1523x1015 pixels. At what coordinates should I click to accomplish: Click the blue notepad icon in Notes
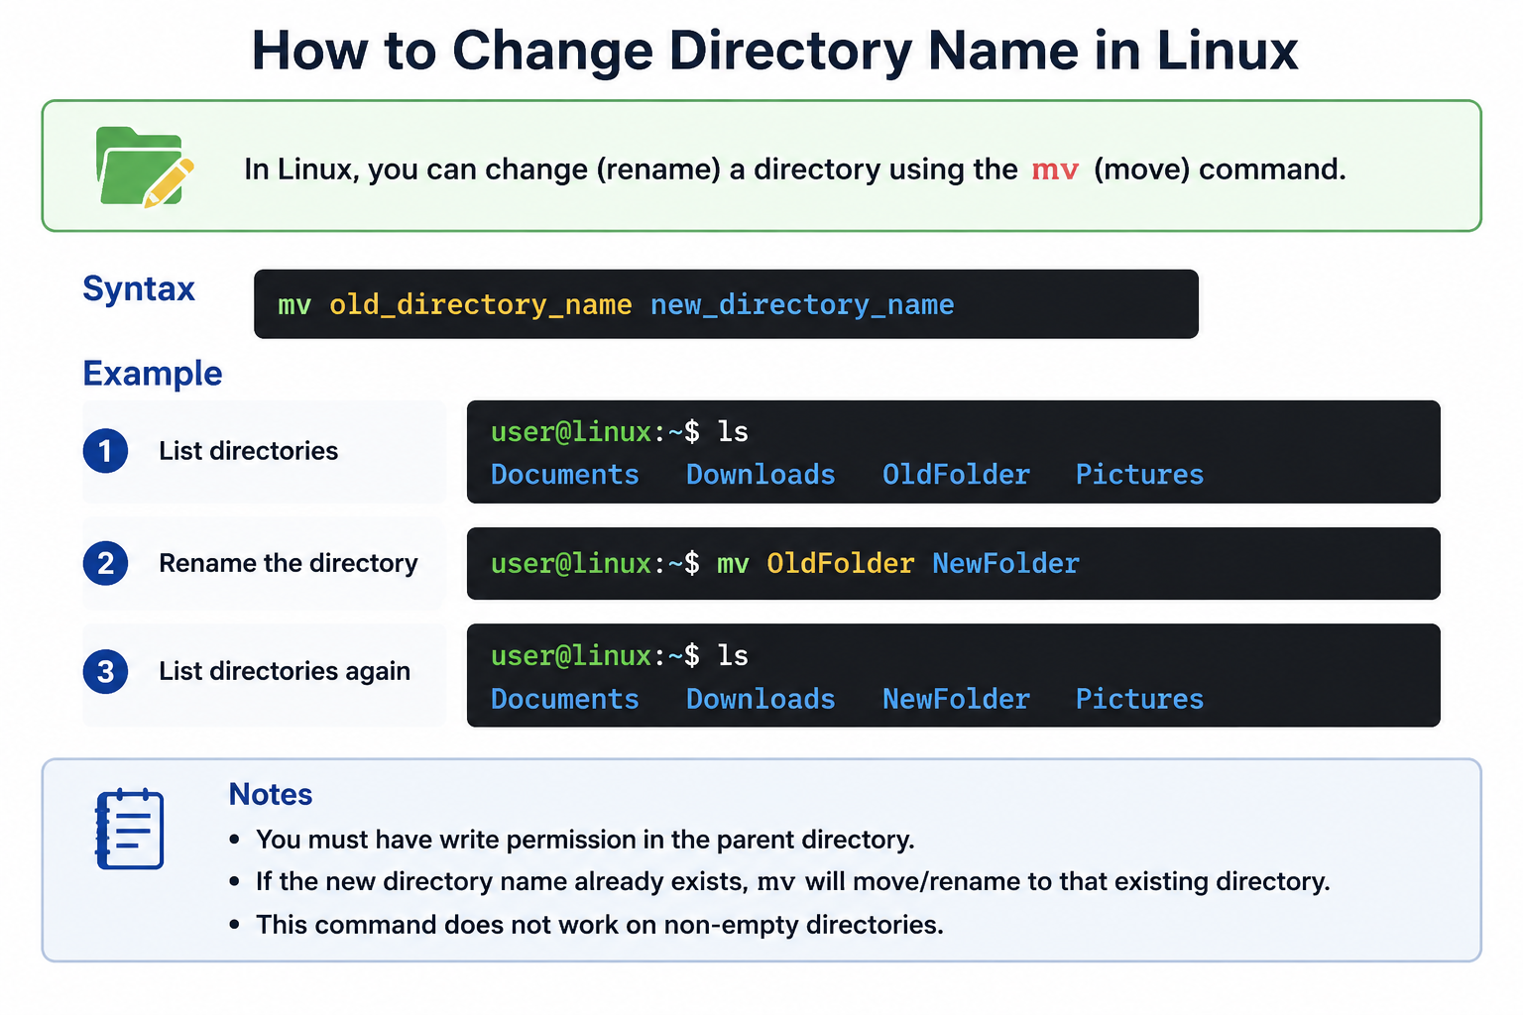click(x=130, y=829)
